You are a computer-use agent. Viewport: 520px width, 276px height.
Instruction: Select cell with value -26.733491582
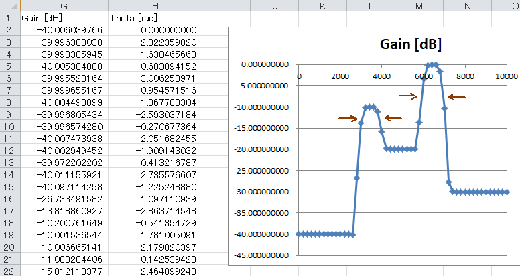point(64,199)
